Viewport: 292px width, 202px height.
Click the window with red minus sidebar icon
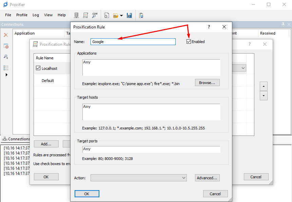pos(6,46)
